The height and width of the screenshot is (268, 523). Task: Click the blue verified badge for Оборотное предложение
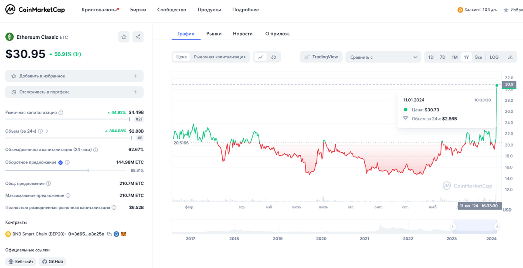coord(61,162)
